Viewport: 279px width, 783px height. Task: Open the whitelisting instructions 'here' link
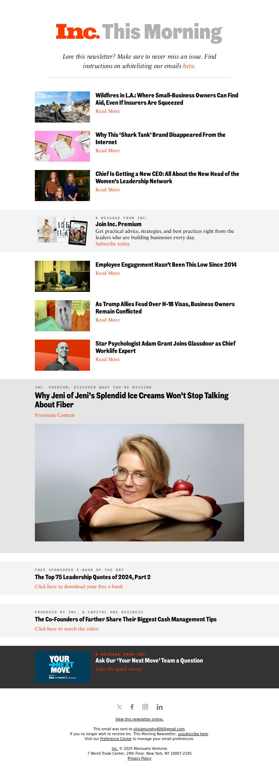(x=188, y=66)
